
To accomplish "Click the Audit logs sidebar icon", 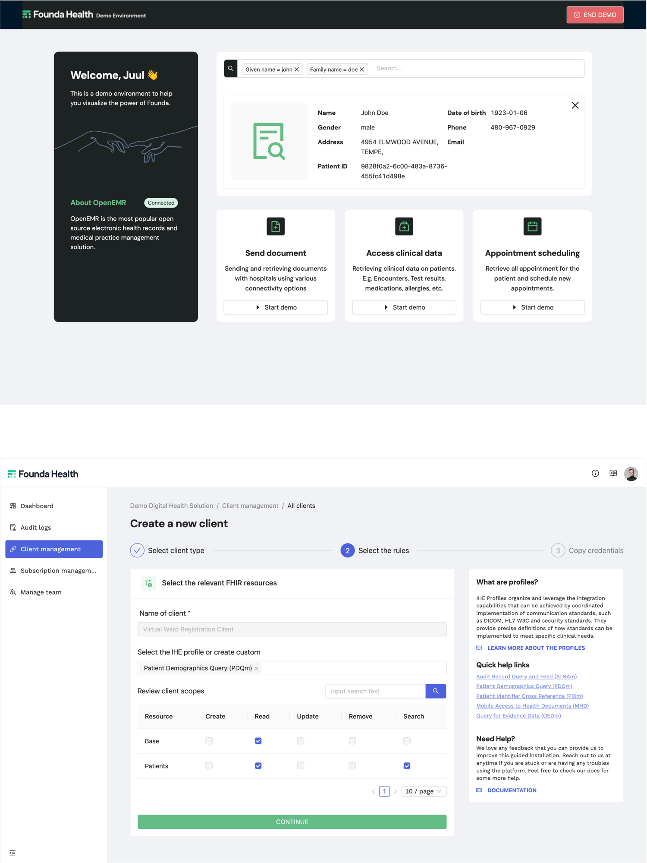I will [13, 528].
